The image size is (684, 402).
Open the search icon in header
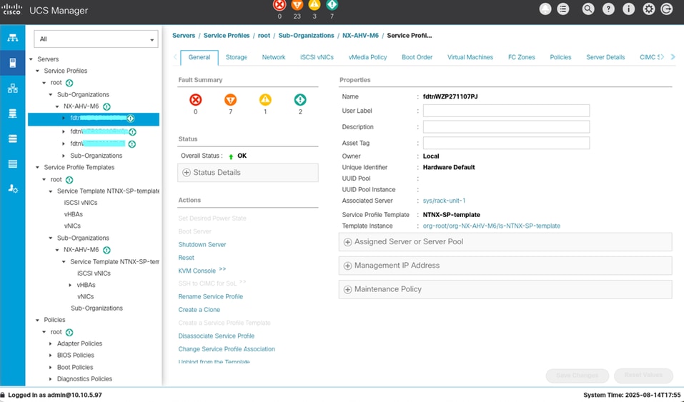(588, 9)
